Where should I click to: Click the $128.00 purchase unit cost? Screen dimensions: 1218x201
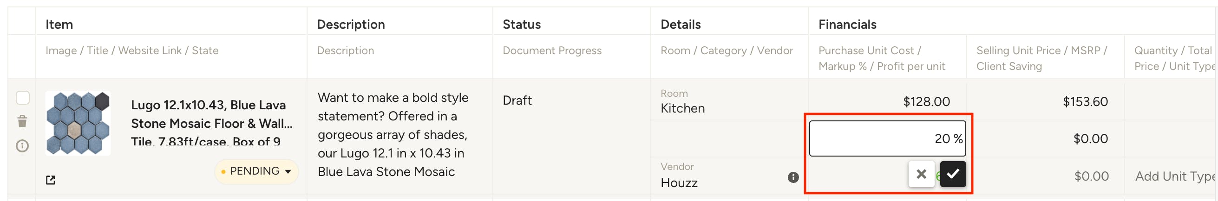pyautogui.click(x=926, y=102)
